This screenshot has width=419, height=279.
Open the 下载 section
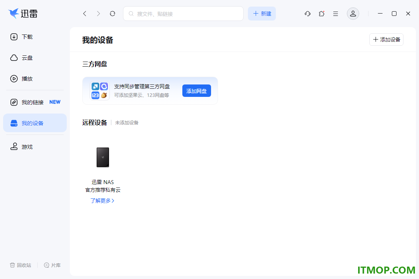click(35, 37)
